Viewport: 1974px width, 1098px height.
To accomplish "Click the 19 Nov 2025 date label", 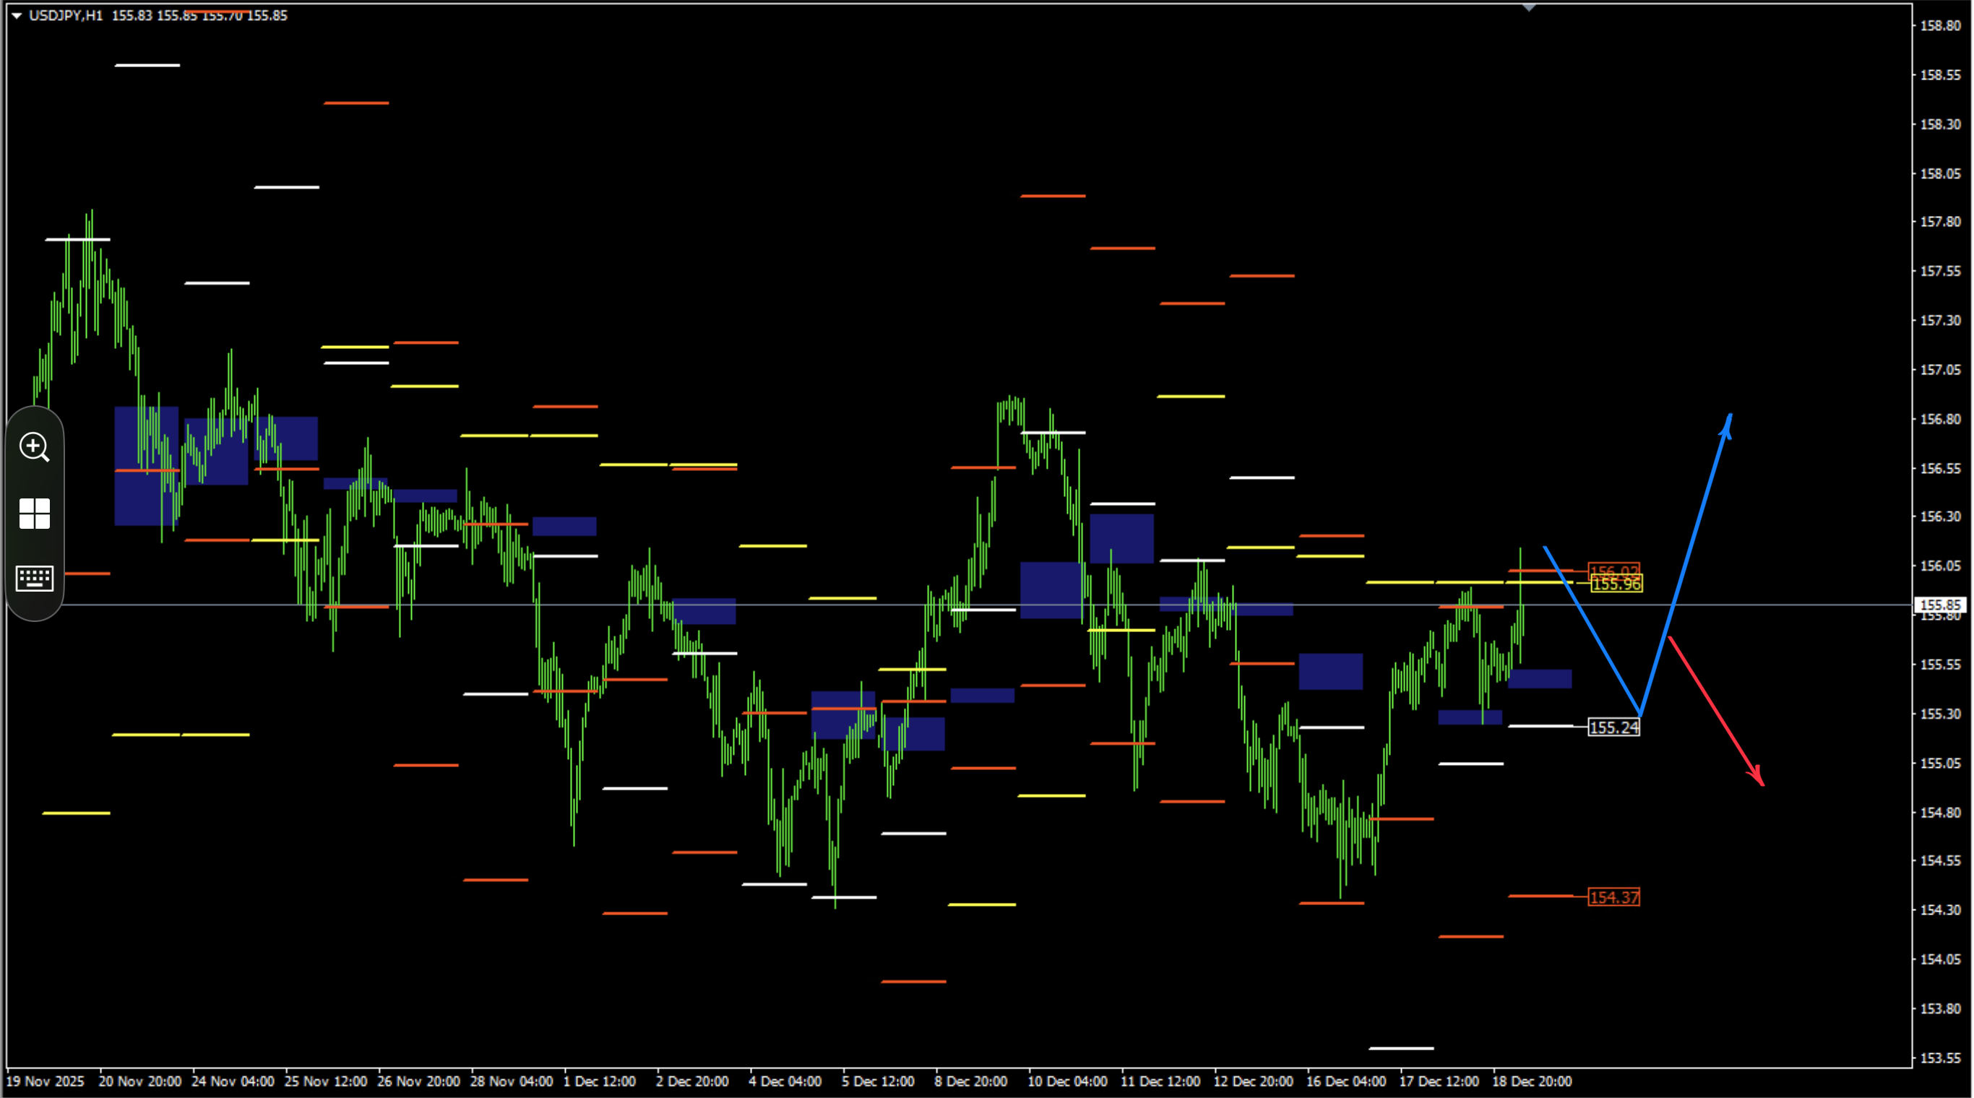I will pos(46,1081).
